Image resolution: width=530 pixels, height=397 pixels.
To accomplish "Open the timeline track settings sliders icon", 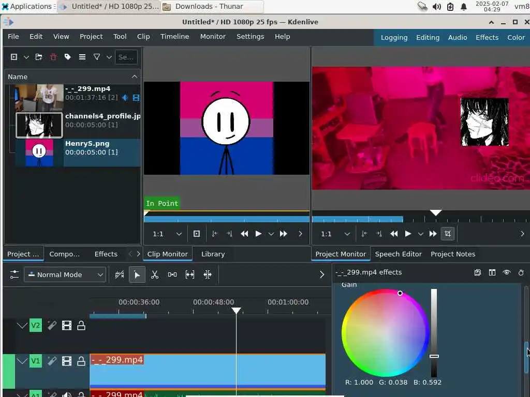I will tap(14, 274).
